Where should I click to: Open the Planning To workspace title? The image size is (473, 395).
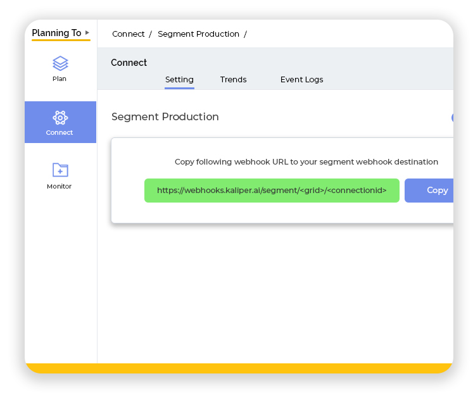[x=56, y=33]
